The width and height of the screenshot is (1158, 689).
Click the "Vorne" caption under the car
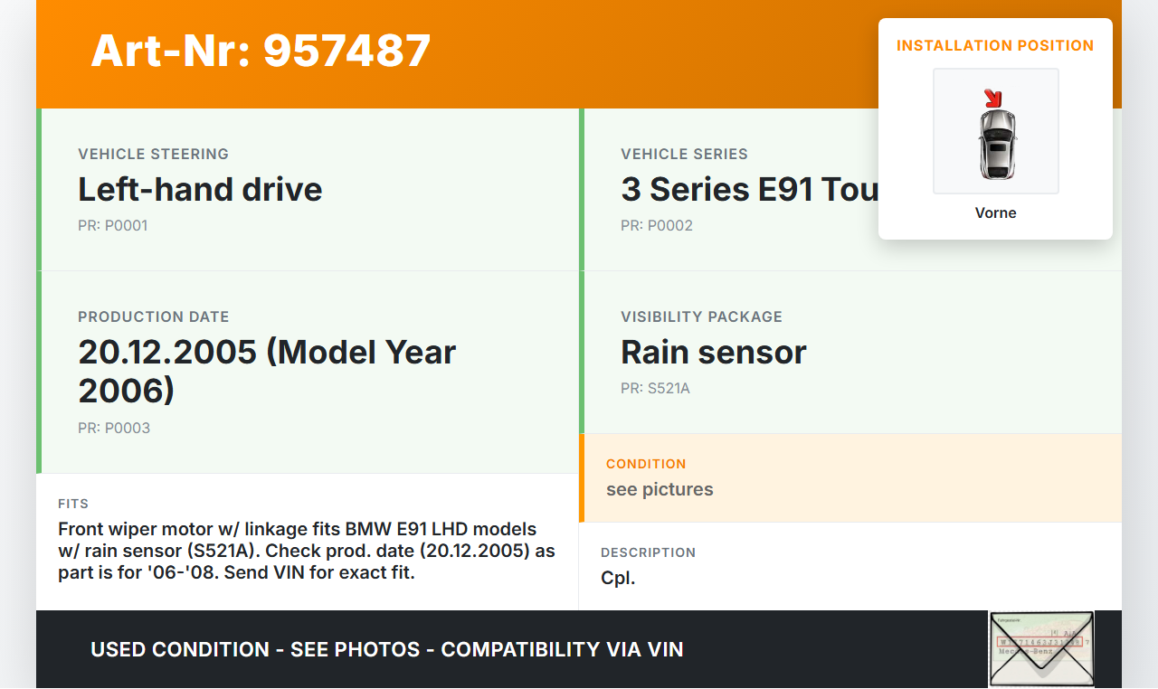tap(996, 212)
